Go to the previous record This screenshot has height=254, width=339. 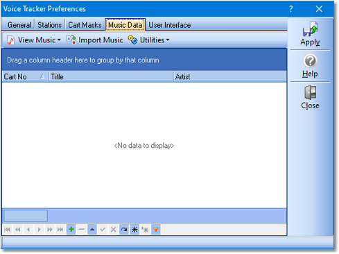pos(28,230)
